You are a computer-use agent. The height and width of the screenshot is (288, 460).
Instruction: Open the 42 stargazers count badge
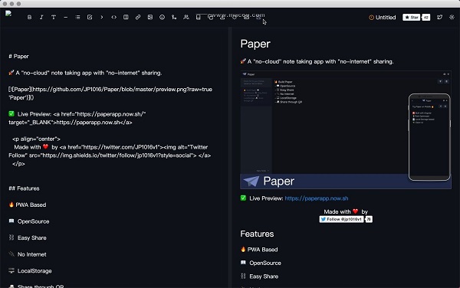[x=426, y=18]
